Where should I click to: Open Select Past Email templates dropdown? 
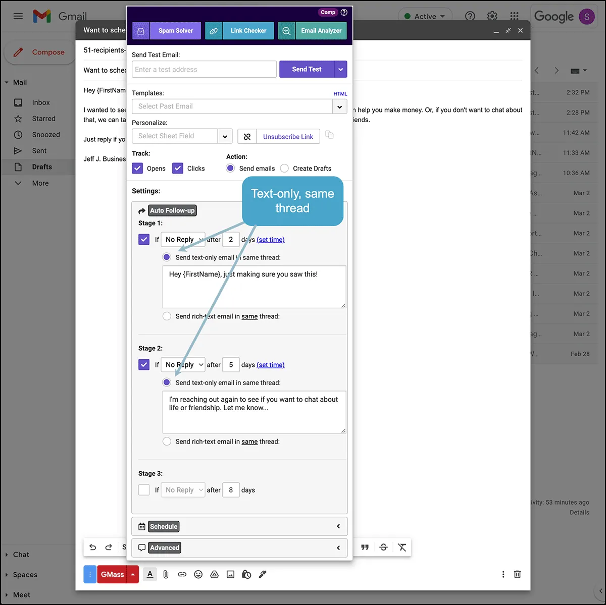339,106
